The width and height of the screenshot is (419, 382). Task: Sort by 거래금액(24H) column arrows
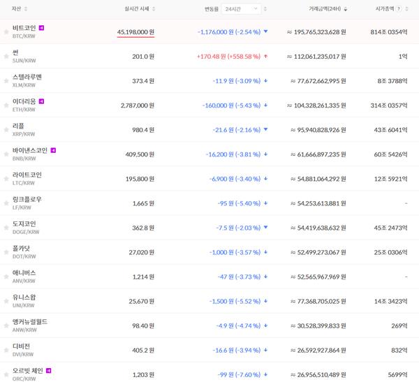pos(345,9)
